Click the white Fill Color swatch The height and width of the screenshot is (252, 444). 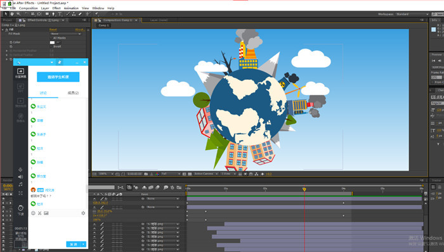tap(52, 42)
